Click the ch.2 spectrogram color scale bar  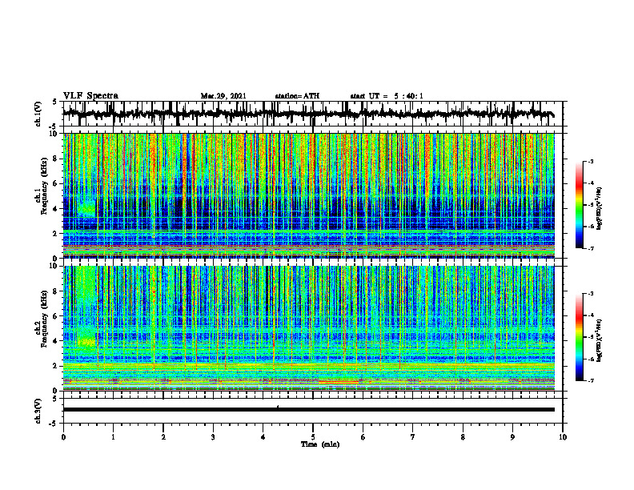579,337
